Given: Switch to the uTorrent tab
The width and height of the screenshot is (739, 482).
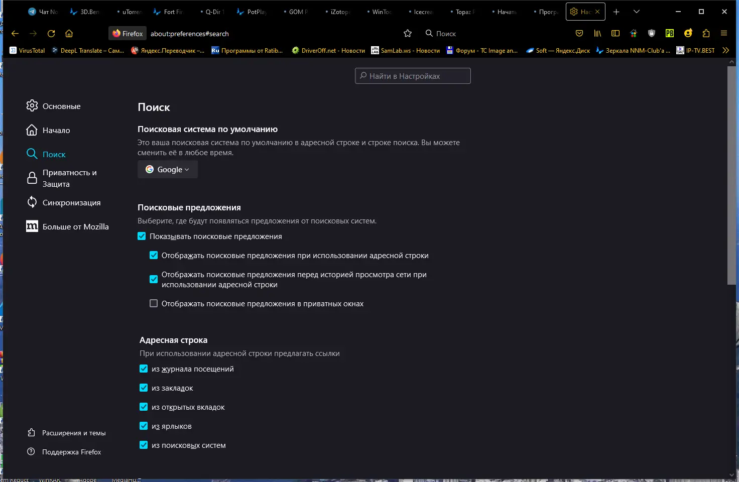Looking at the screenshot, I should (128, 12).
